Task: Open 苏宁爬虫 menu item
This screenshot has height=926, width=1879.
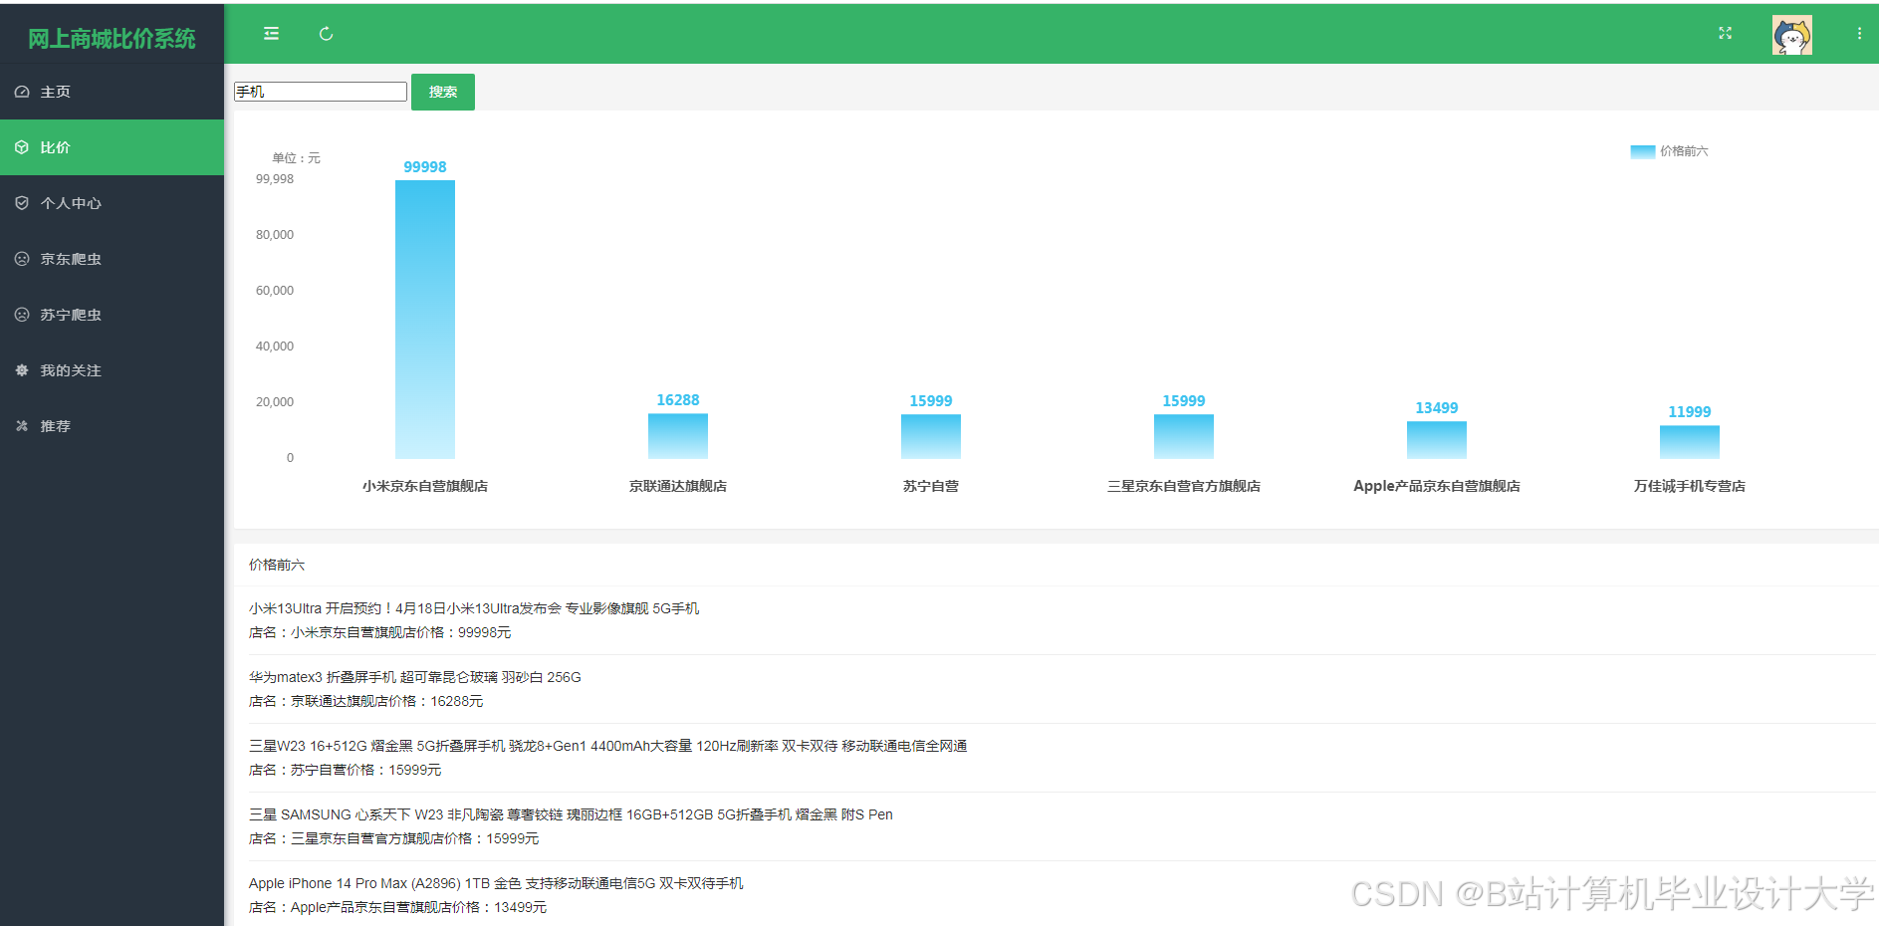Action: pos(112,315)
